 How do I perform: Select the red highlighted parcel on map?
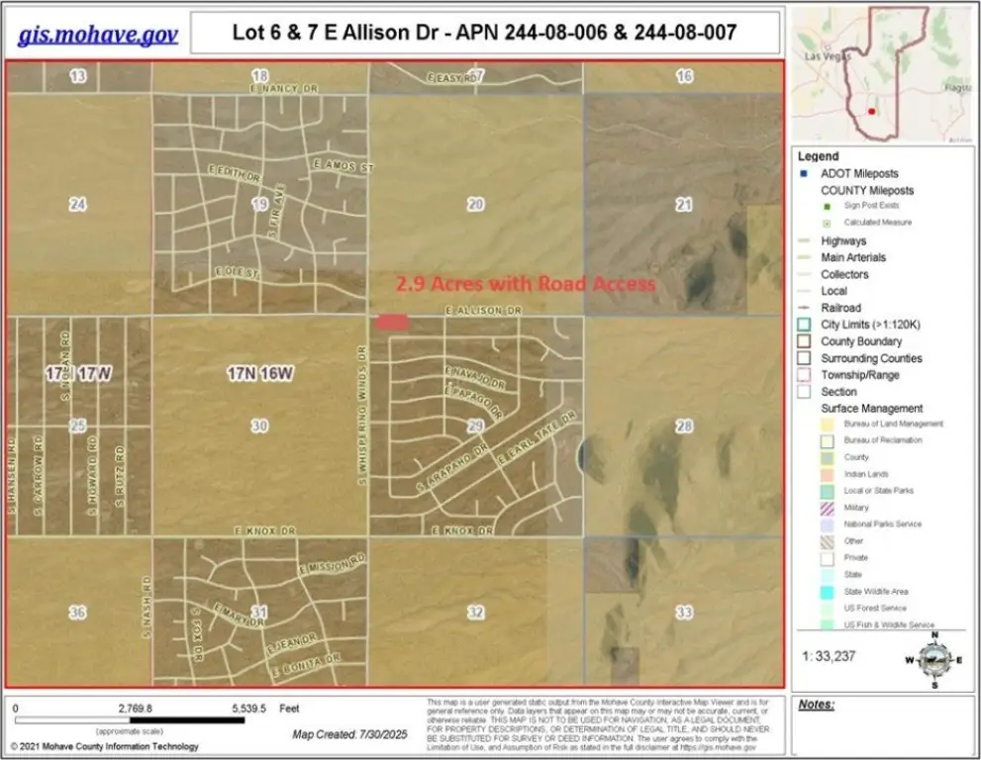click(x=392, y=322)
